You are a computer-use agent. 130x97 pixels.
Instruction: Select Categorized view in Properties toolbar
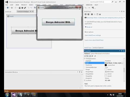click(85, 56)
